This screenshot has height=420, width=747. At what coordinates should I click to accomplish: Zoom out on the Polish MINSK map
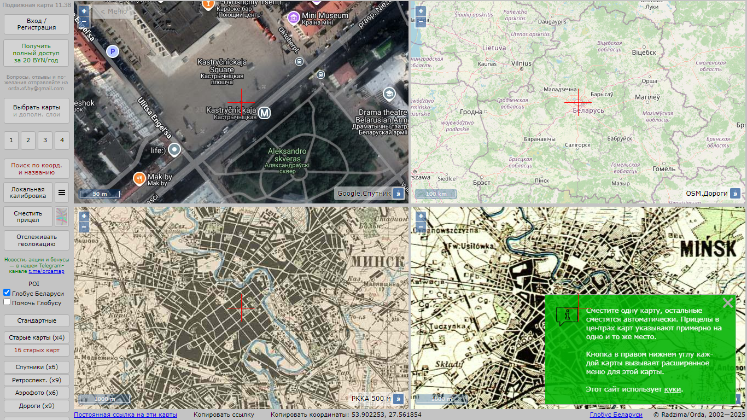point(421,227)
